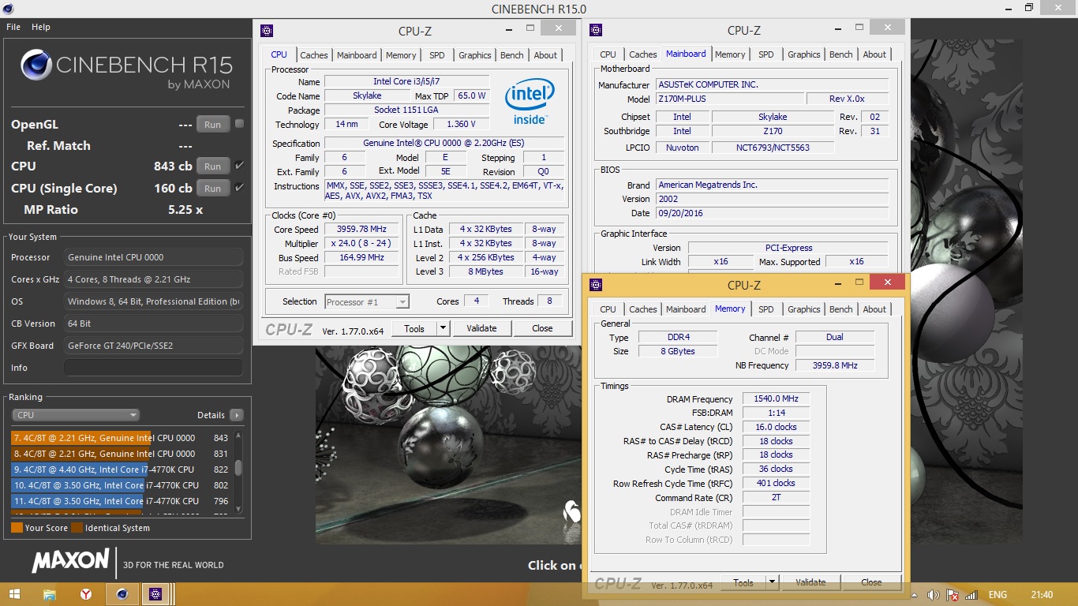Open the Tools dropdown arrow in the CPU window
Image resolution: width=1078 pixels, height=606 pixels.
(443, 328)
